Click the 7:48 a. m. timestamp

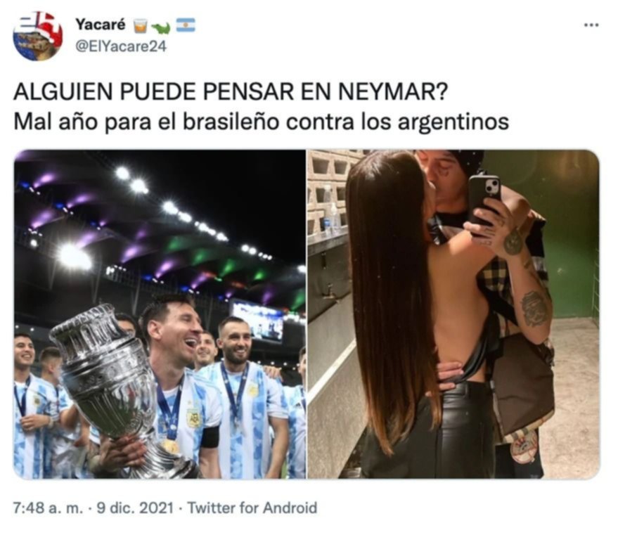coord(48,508)
